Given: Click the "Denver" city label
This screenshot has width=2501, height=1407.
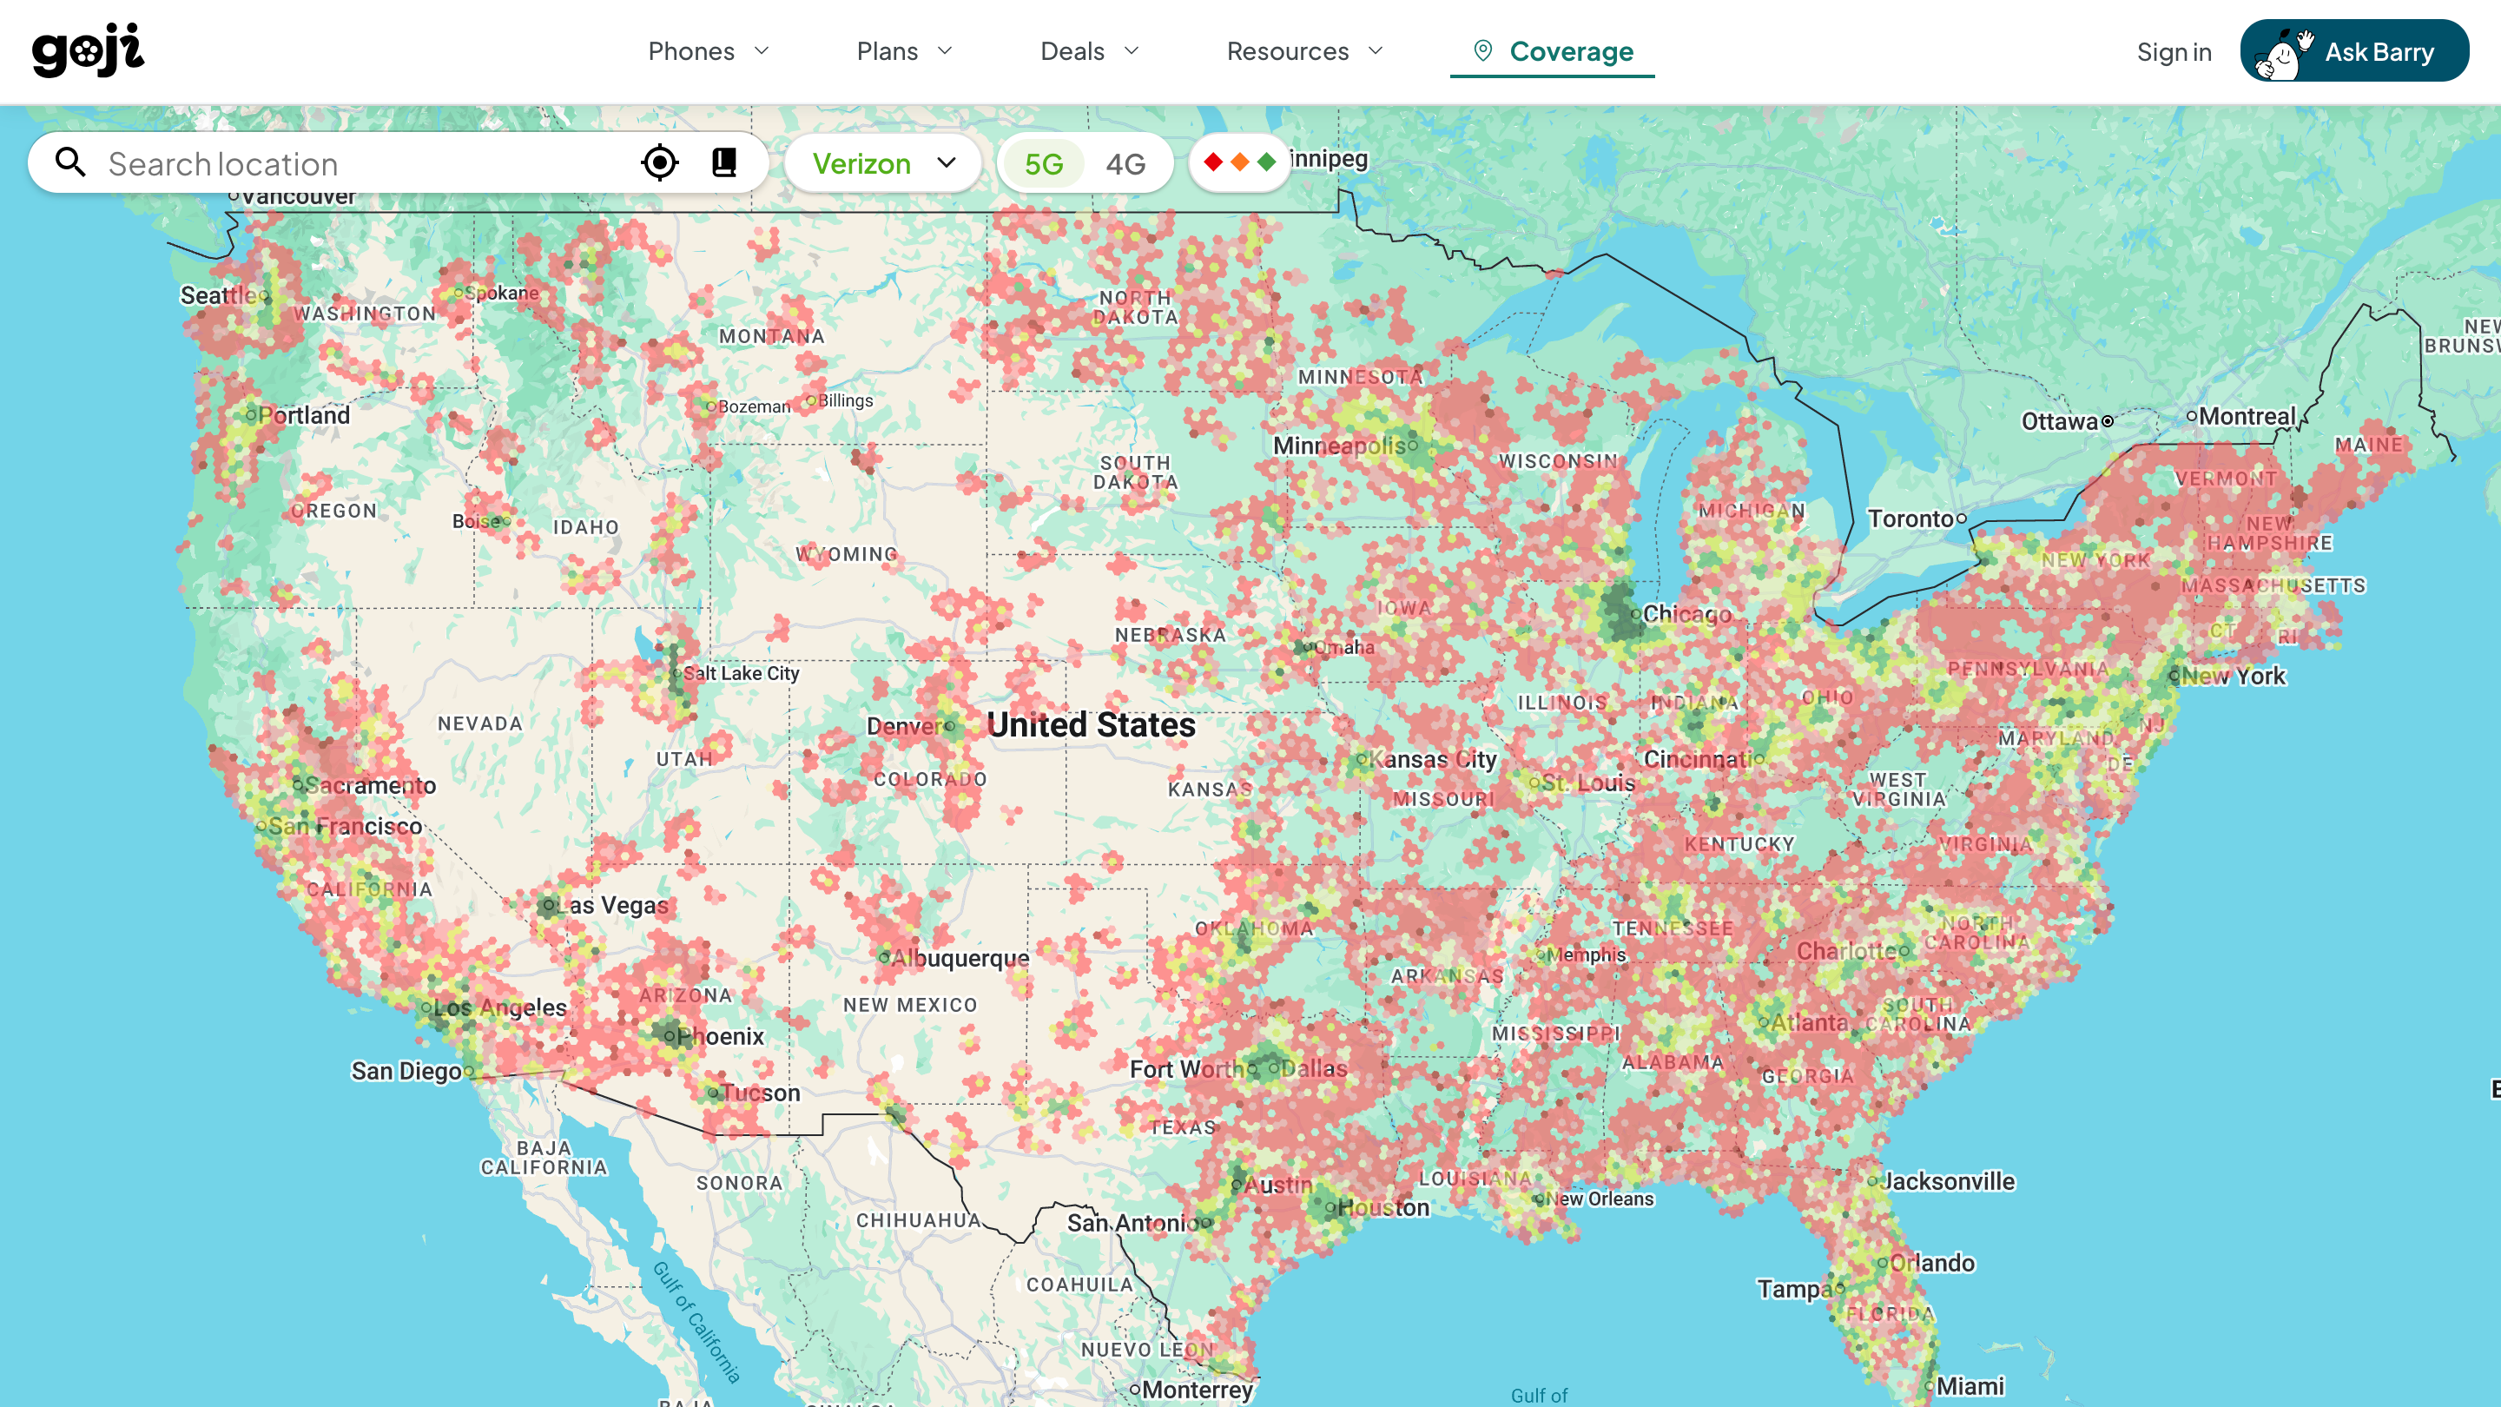Looking at the screenshot, I should click(905, 726).
